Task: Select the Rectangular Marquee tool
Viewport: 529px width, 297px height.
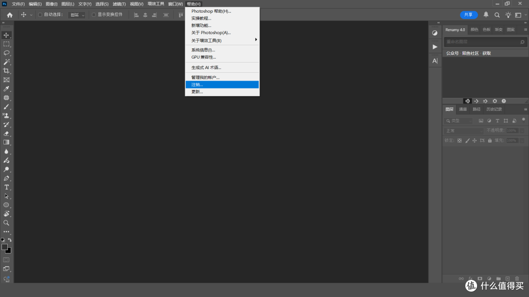Action: coord(6,44)
